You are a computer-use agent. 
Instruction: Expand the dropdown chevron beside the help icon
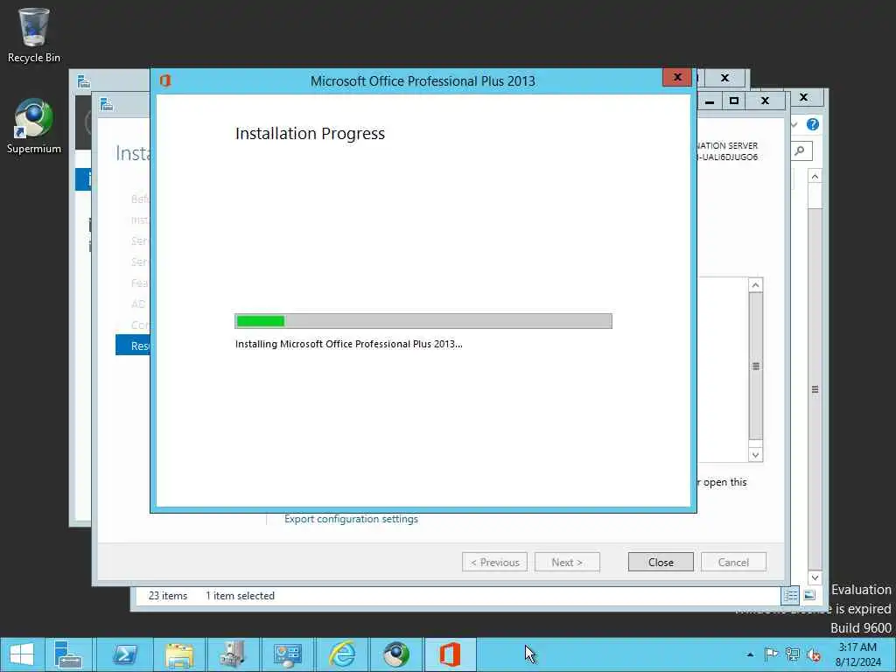coord(794,124)
